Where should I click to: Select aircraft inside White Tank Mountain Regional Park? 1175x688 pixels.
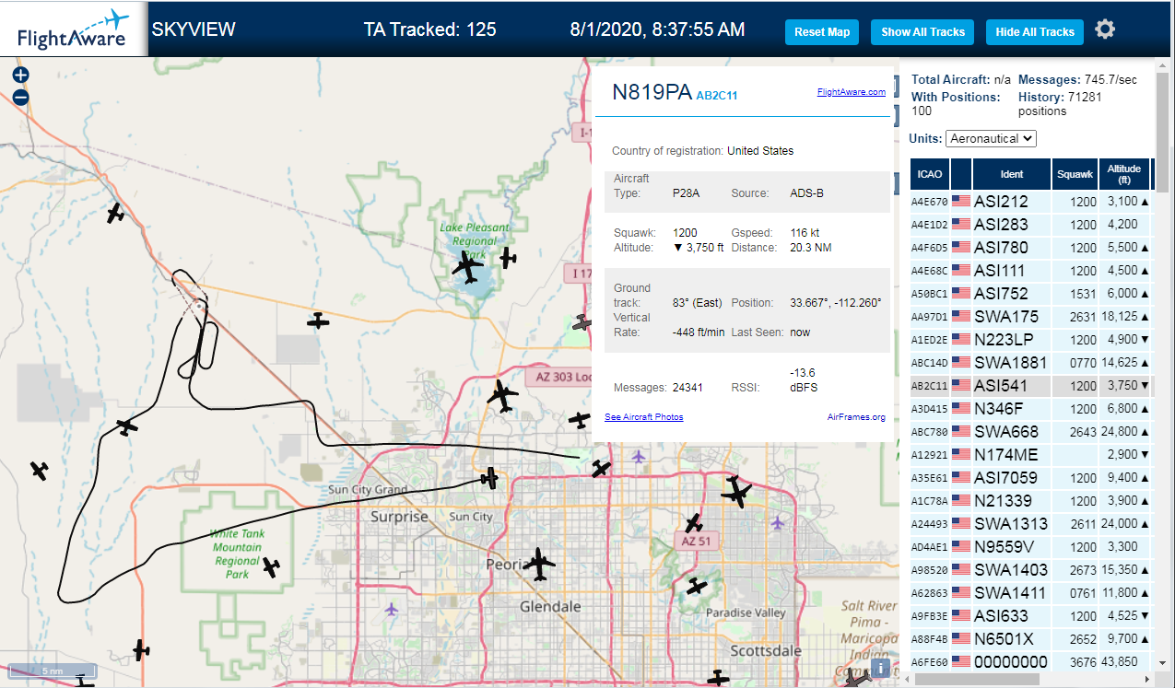pyautogui.click(x=270, y=567)
